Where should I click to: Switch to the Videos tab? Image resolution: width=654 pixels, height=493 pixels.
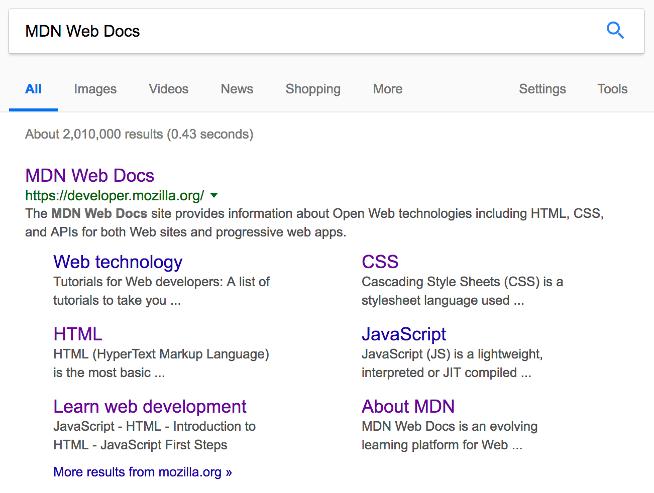pos(168,89)
